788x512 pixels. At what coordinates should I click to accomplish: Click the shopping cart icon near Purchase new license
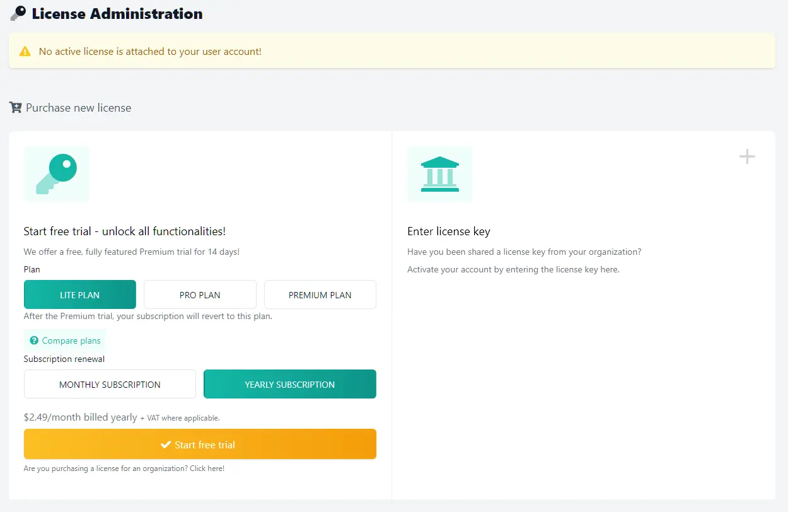coord(15,107)
